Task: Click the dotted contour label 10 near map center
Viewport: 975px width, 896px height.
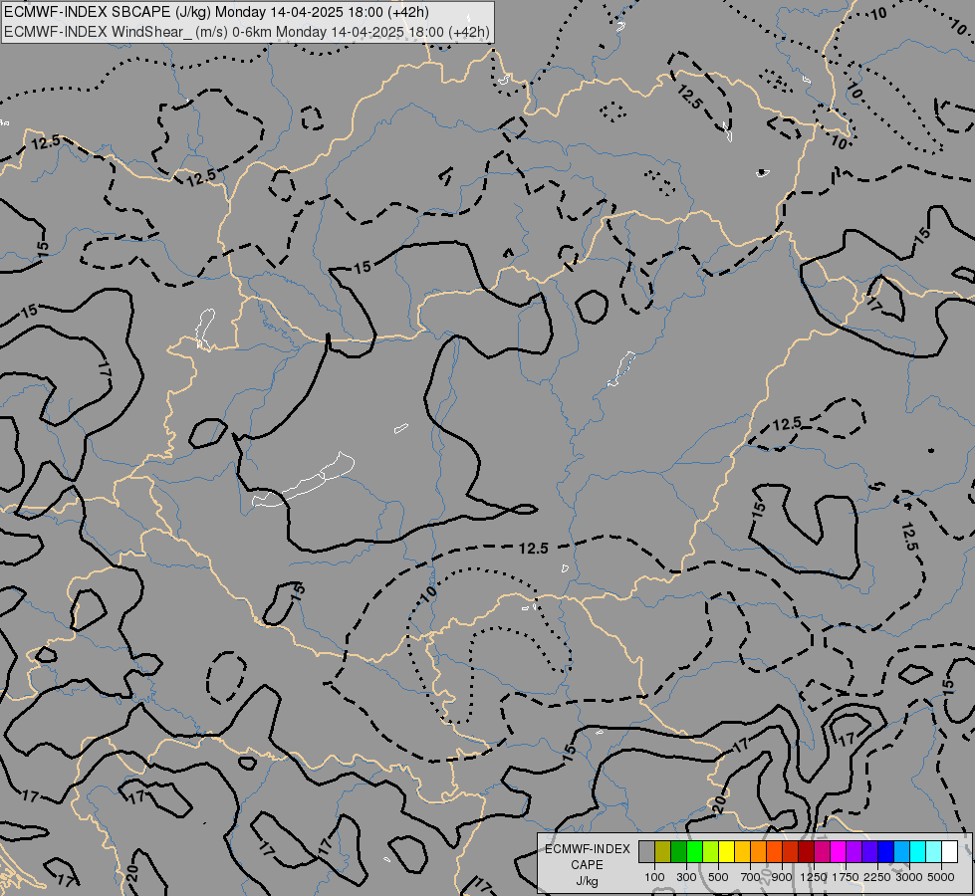Action: [x=429, y=593]
